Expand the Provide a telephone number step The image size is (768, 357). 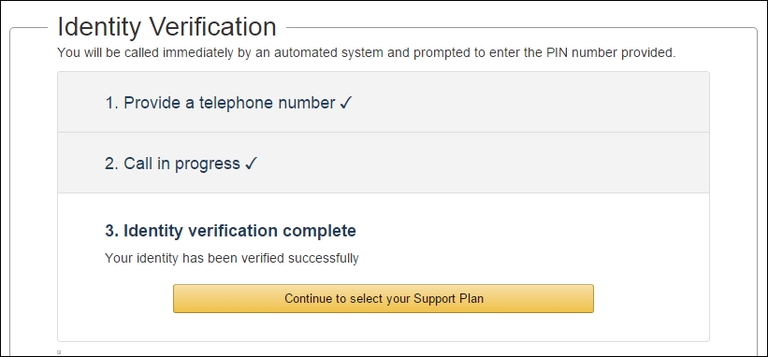pos(383,102)
